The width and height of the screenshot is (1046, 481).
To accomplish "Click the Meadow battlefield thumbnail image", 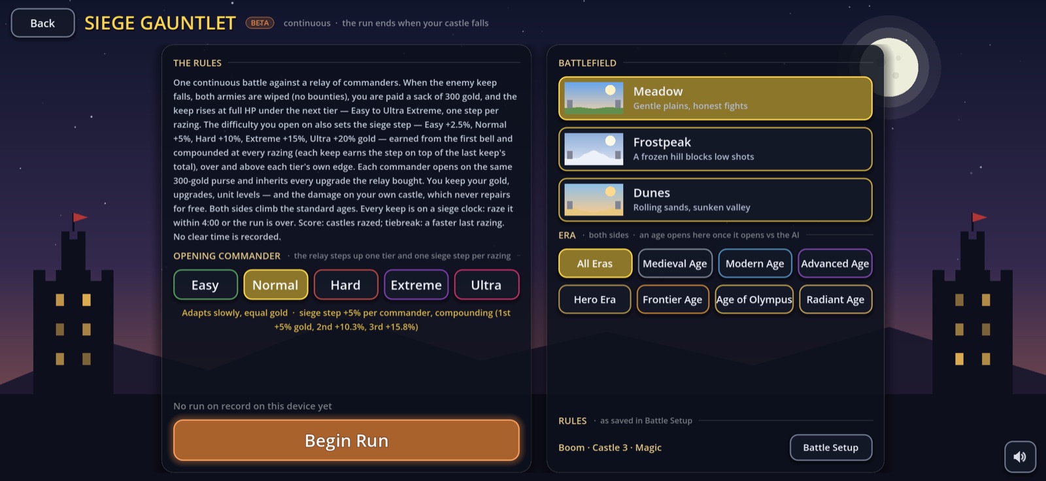I will click(x=594, y=98).
